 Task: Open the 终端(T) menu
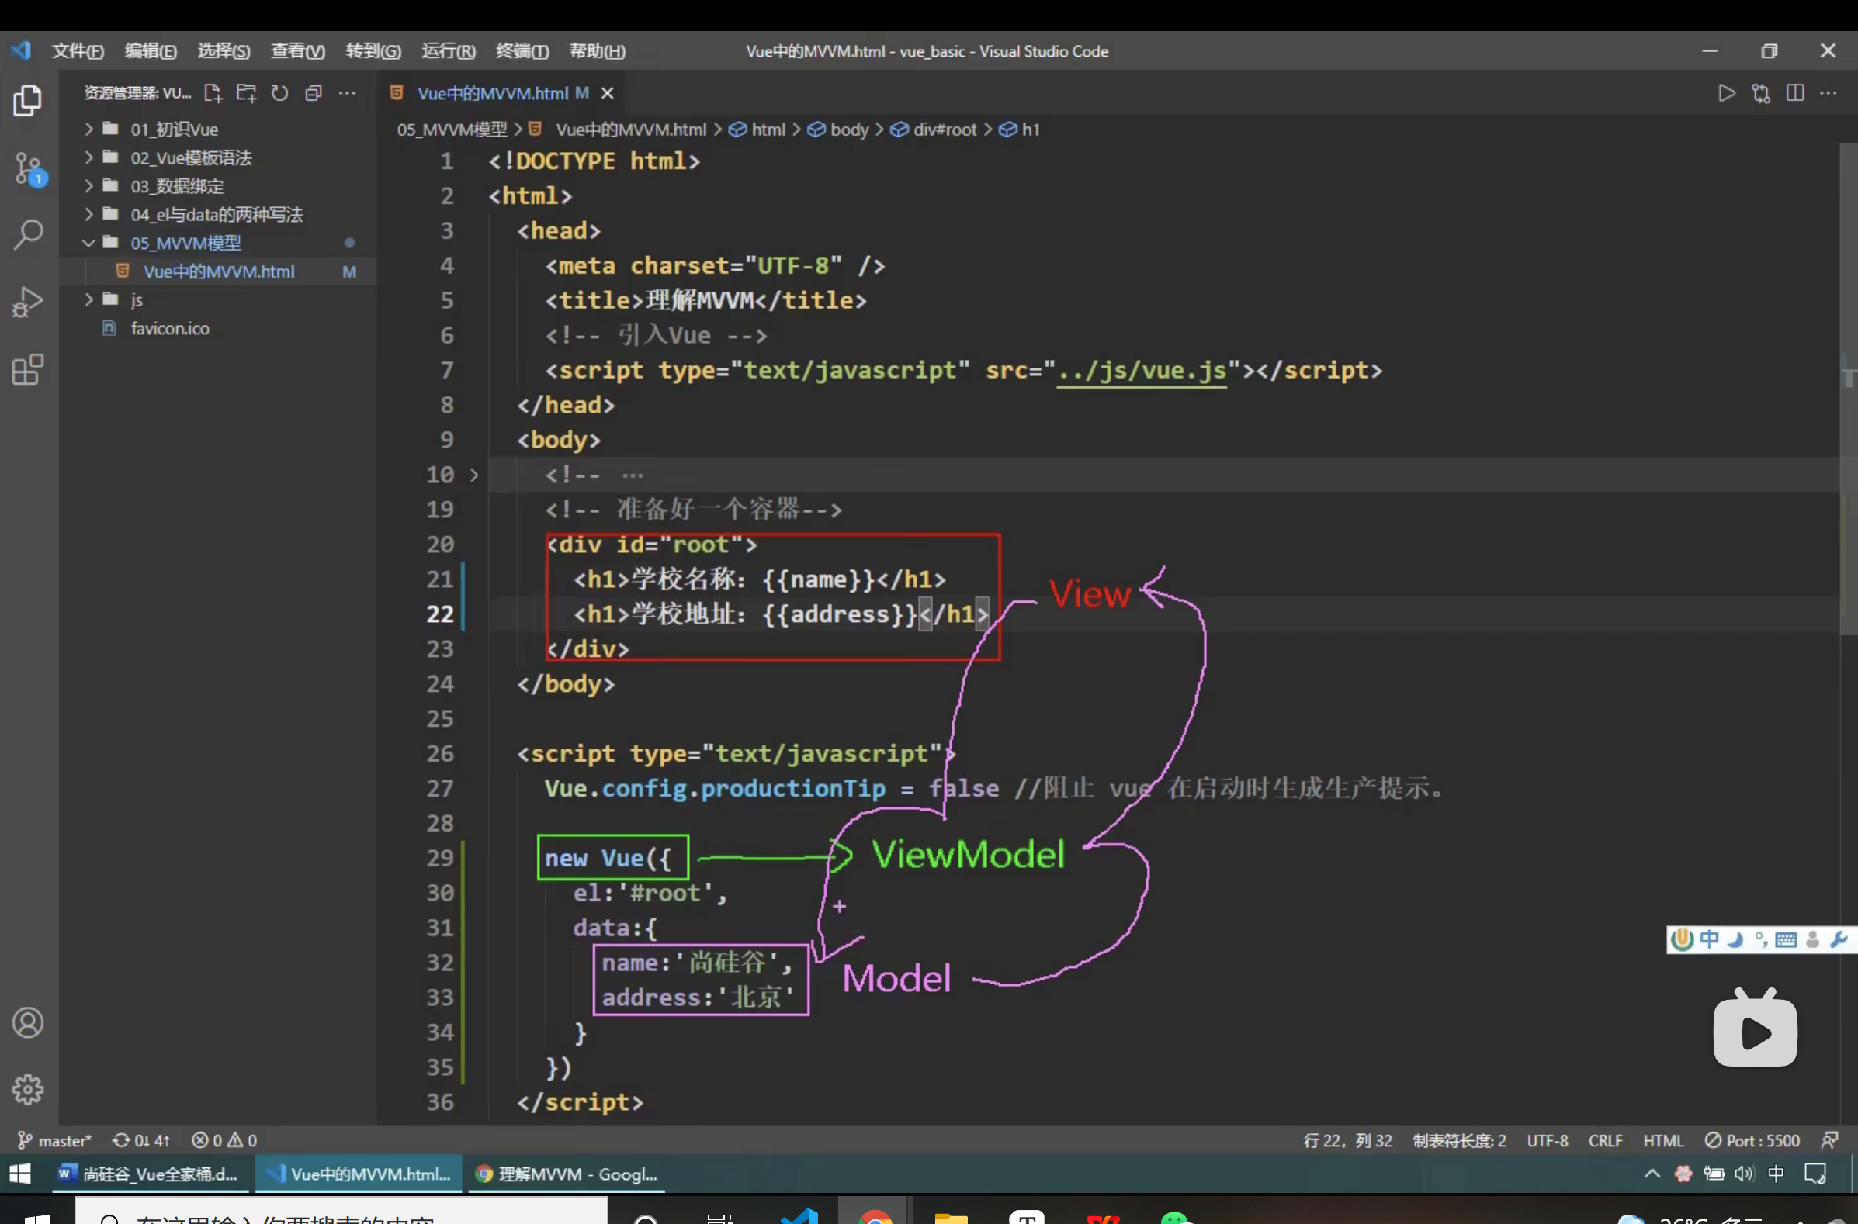[522, 50]
